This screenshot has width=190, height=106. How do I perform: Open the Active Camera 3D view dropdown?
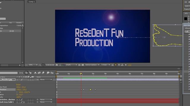[x=92, y=65]
